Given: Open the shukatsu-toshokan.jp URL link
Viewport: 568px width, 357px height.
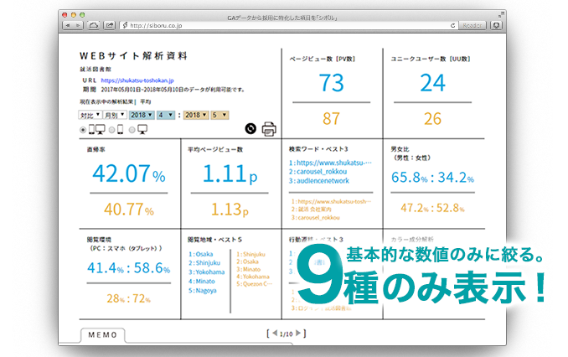Looking at the screenshot, I should pyautogui.click(x=141, y=80).
